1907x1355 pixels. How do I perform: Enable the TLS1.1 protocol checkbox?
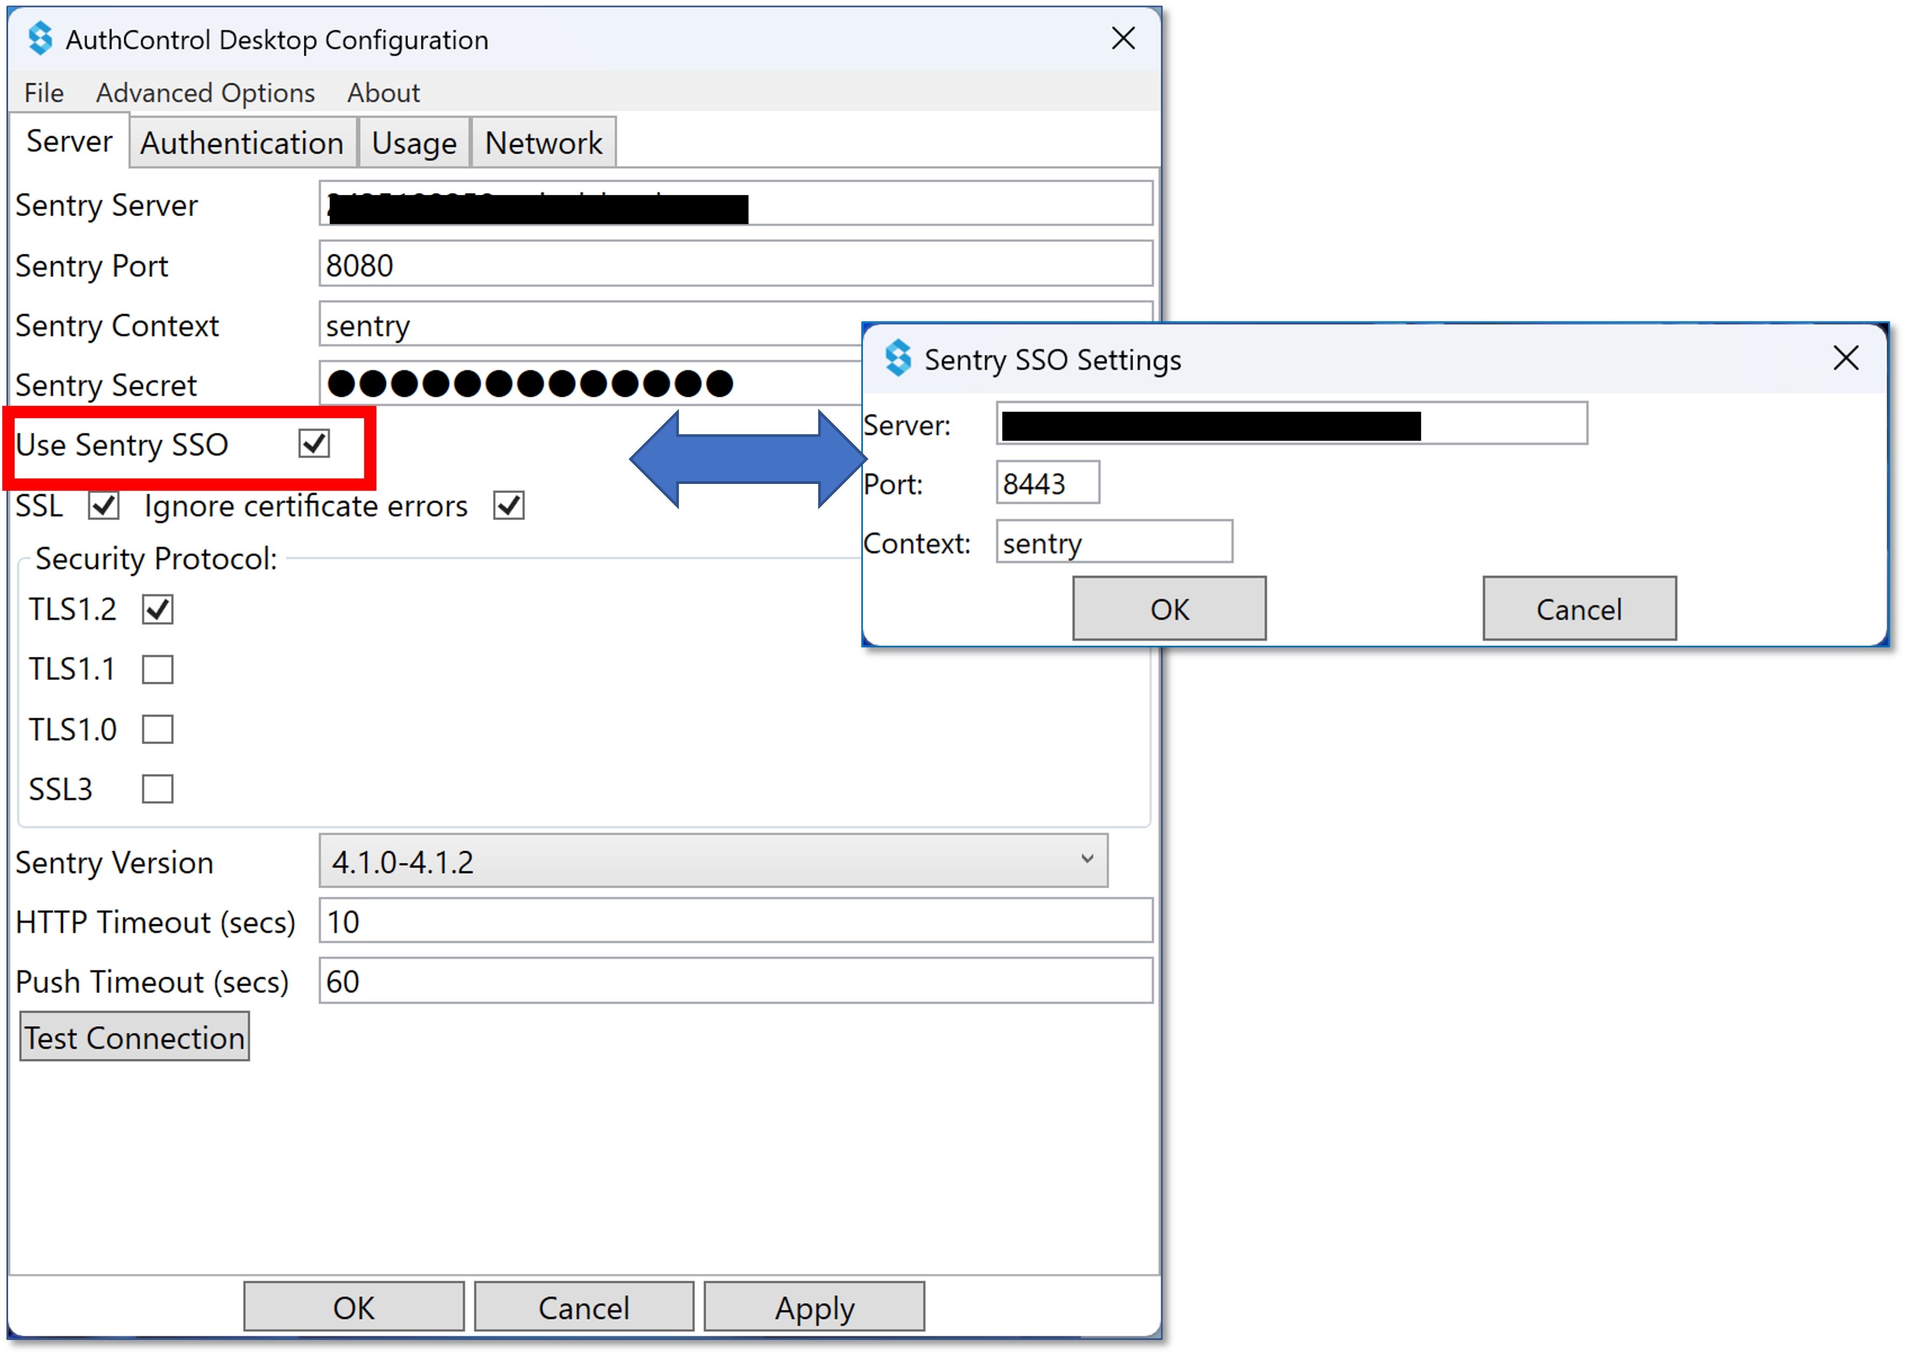[x=158, y=669]
